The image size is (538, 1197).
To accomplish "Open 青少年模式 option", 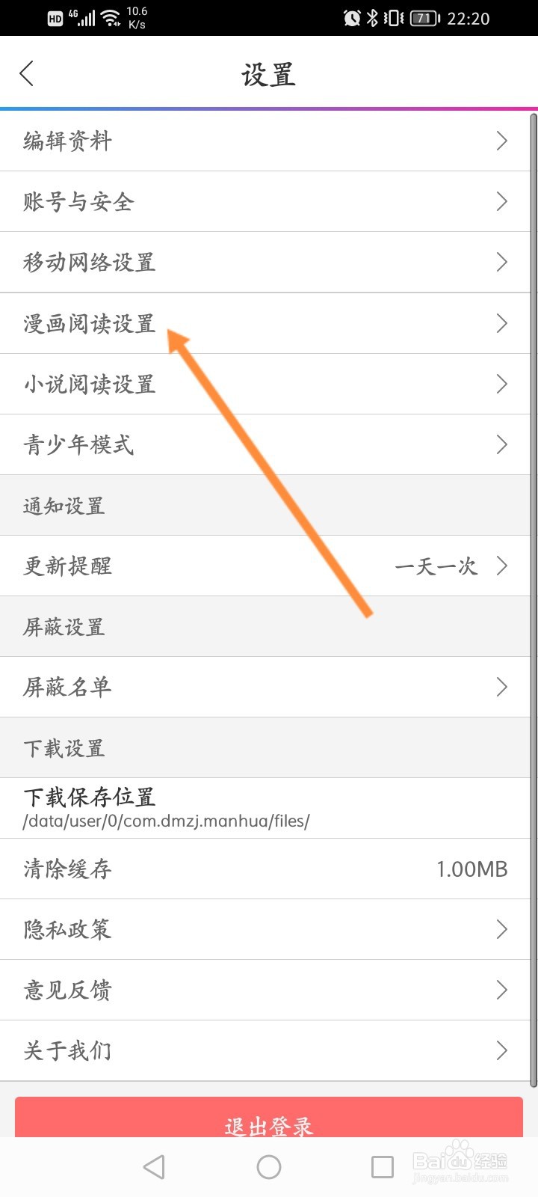I will pos(265,444).
